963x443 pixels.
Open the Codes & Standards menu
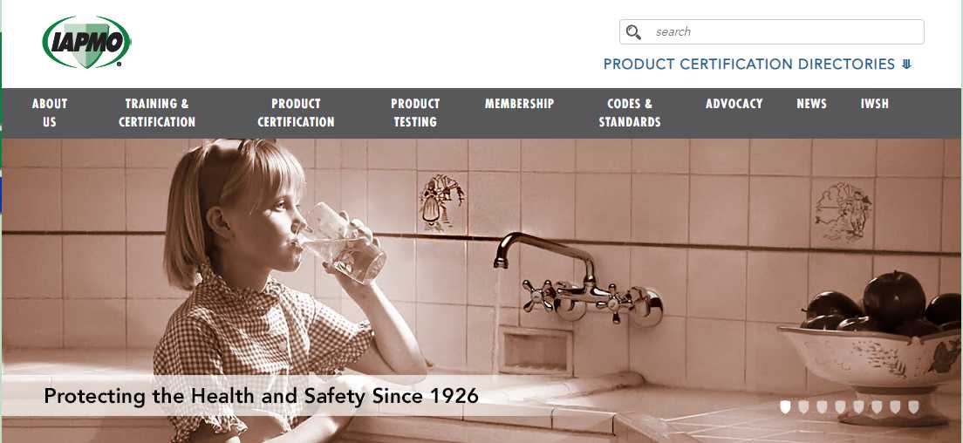[x=630, y=112]
